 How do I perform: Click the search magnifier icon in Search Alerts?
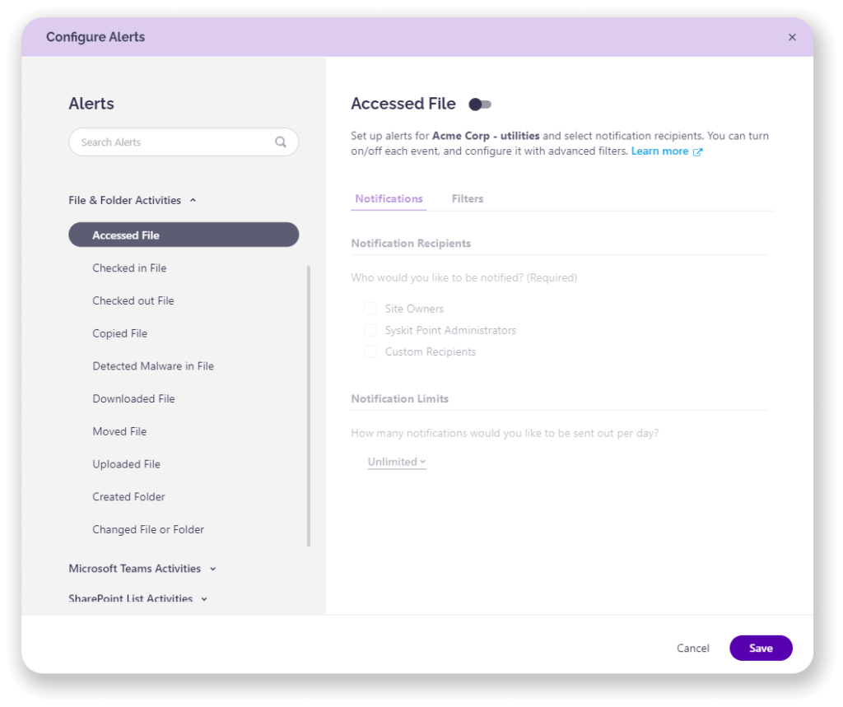[x=281, y=142]
